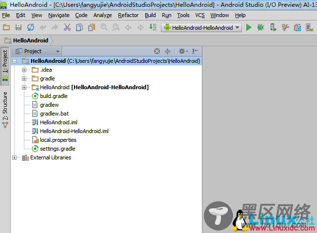Select External Libraries in tree
The height and width of the screenshot is (233, 317).
point(51,157)
